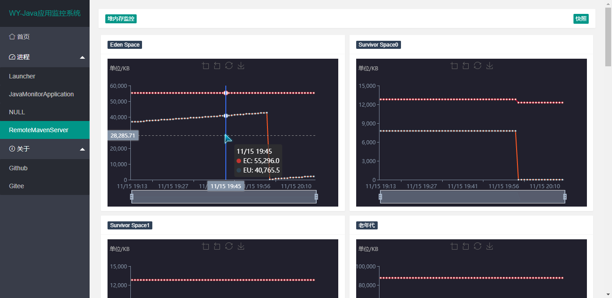Click Survivor Space0 zoom slider right handle
612x298 pixels.
(565, 197)
